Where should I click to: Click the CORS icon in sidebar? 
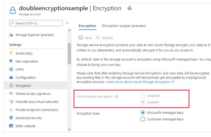point(11,69)
